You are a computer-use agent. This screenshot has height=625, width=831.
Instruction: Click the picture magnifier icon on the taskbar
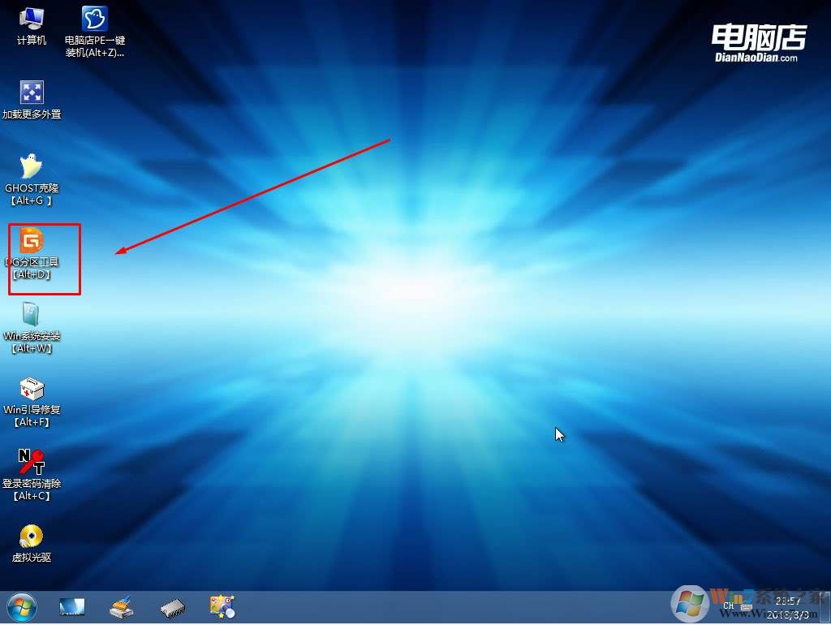(x=222, y=606)
